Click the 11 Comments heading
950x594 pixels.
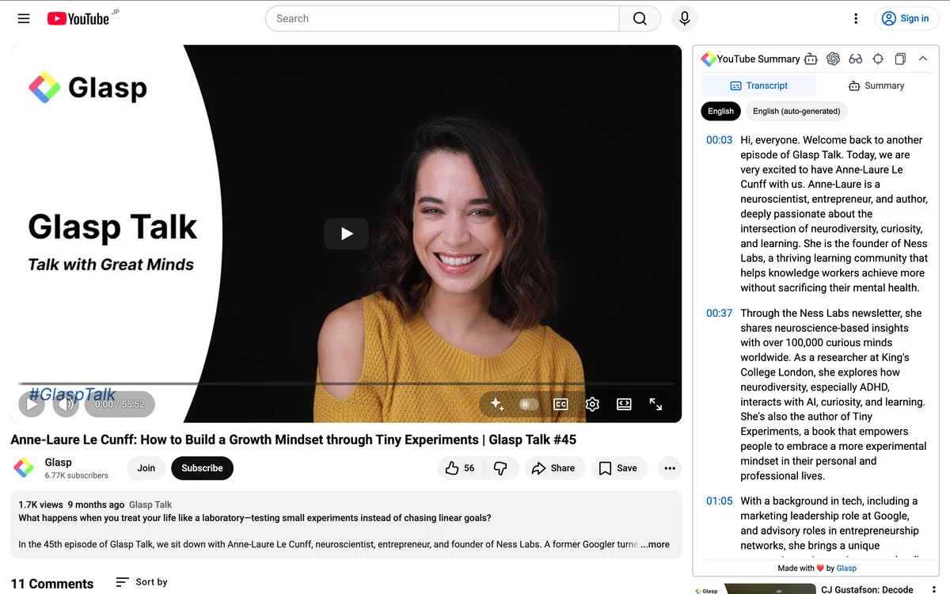click(x=52, y=584)
